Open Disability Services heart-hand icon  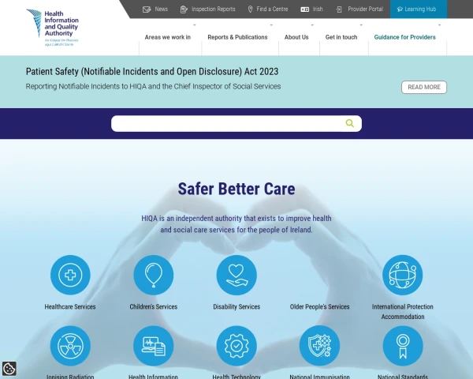(236, 275)
